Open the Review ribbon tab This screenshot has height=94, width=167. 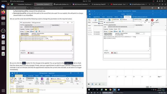coord(116,17)
